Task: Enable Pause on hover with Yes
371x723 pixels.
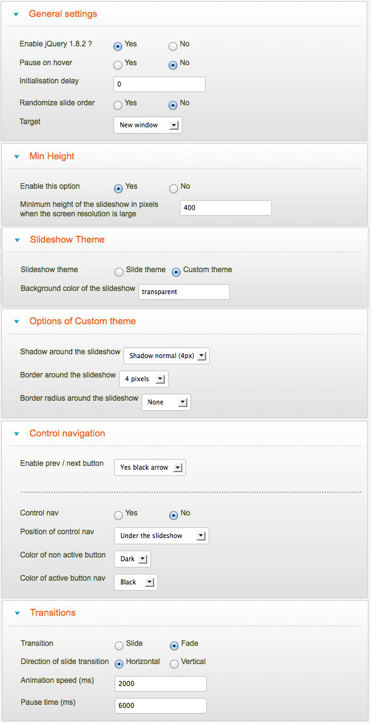Action: [118, 65]
